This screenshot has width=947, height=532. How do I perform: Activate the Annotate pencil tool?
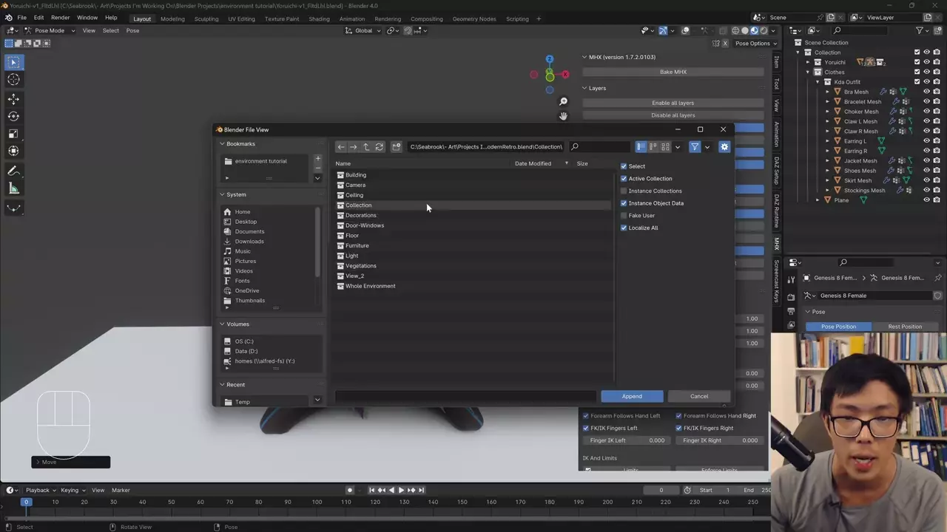[13, 171]
